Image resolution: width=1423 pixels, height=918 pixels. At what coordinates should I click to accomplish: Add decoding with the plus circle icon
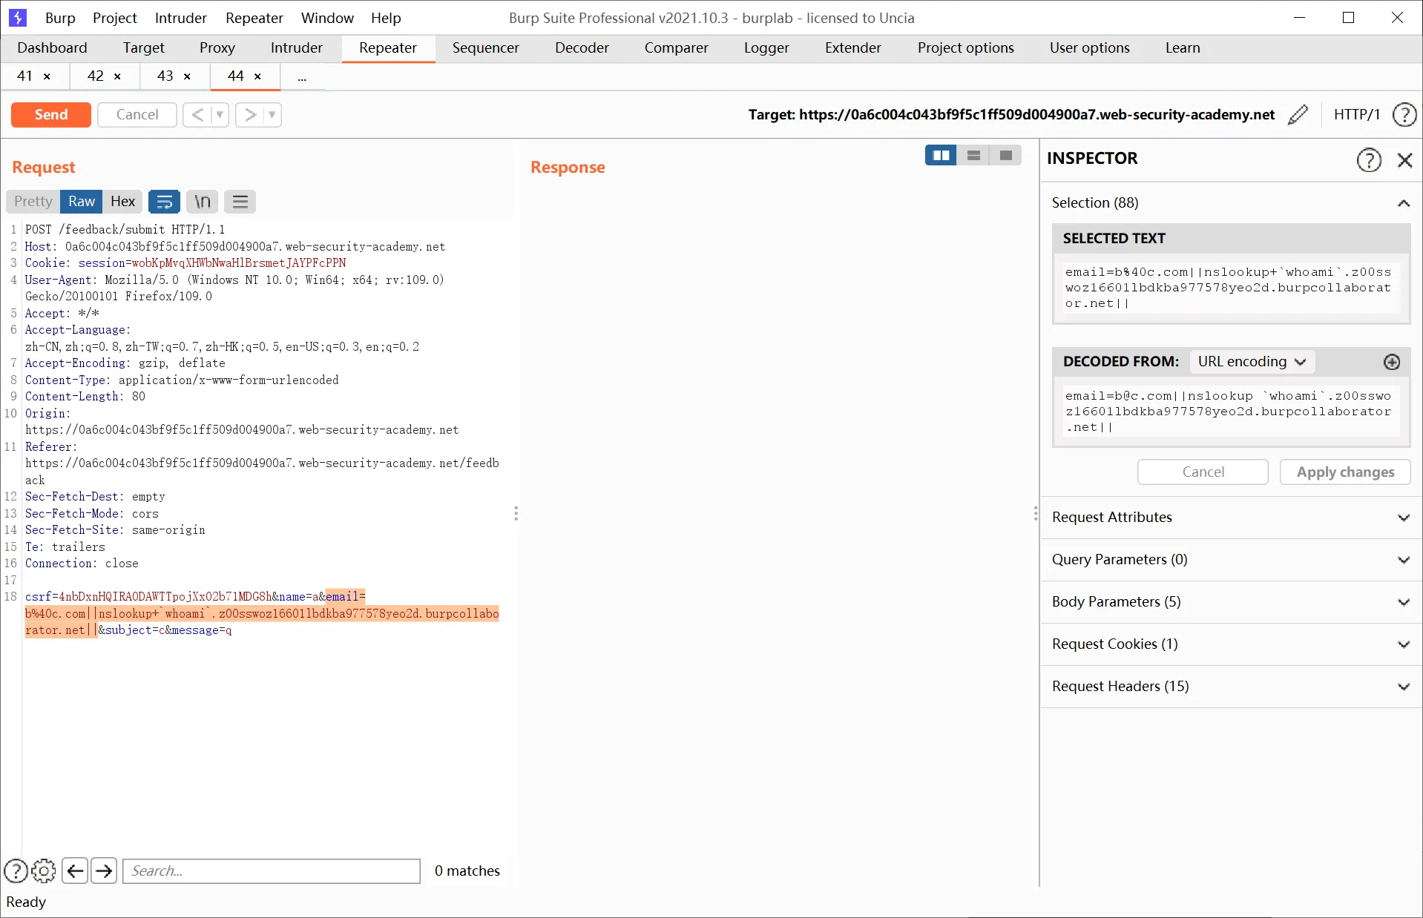point(1392,362)
